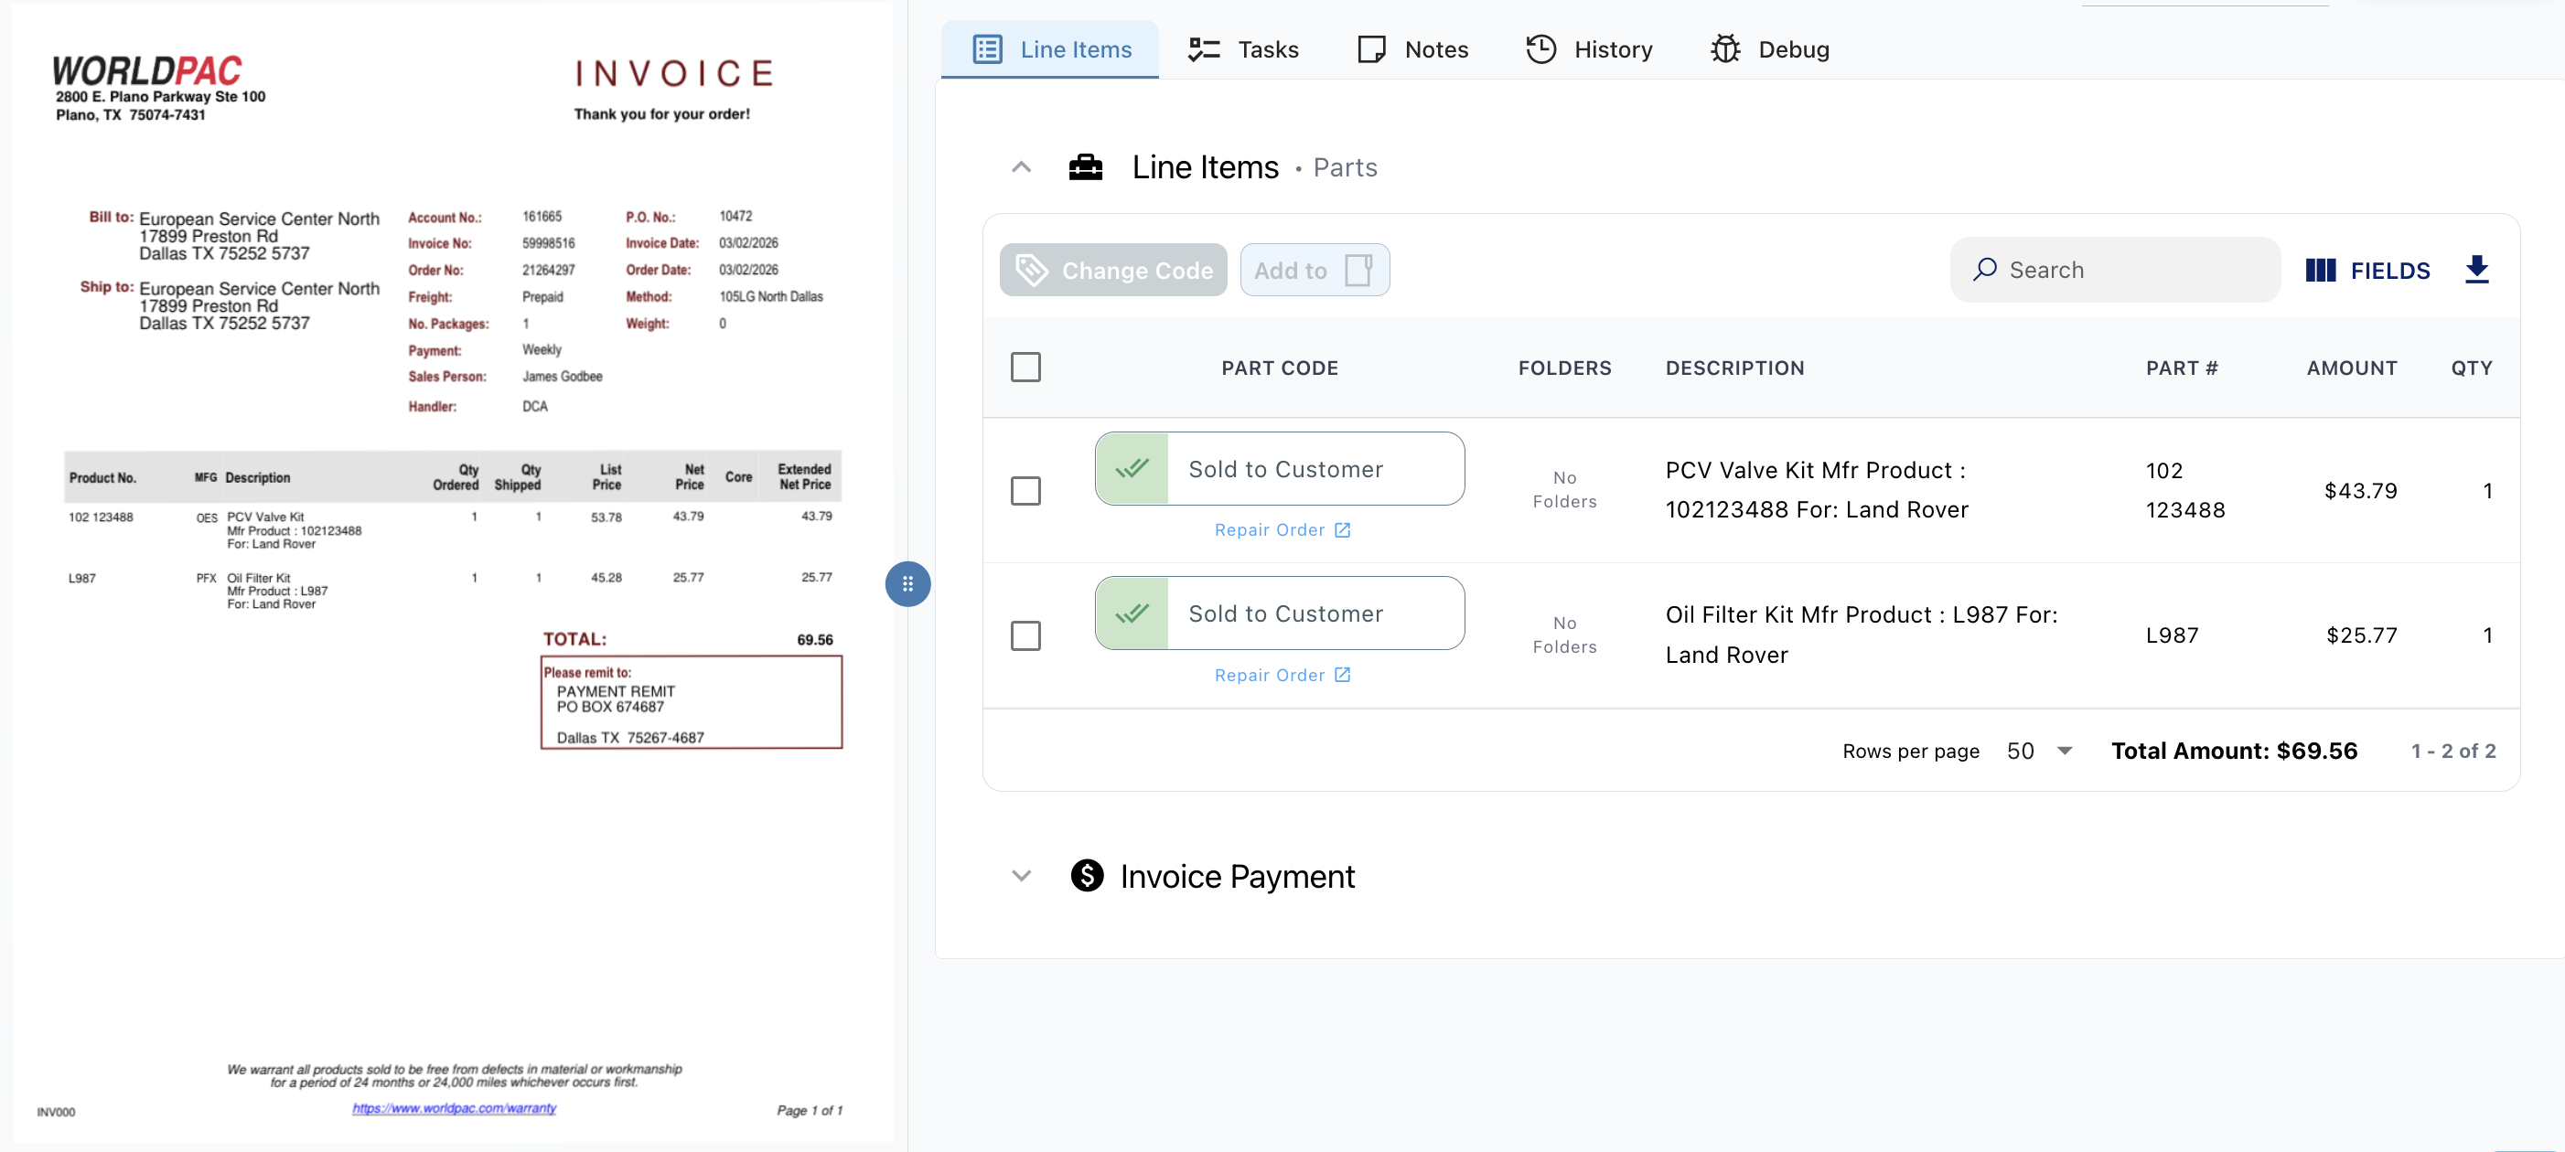Click the Change Code tag button
2565x1152 pixels.
(x=1112, y=271)
